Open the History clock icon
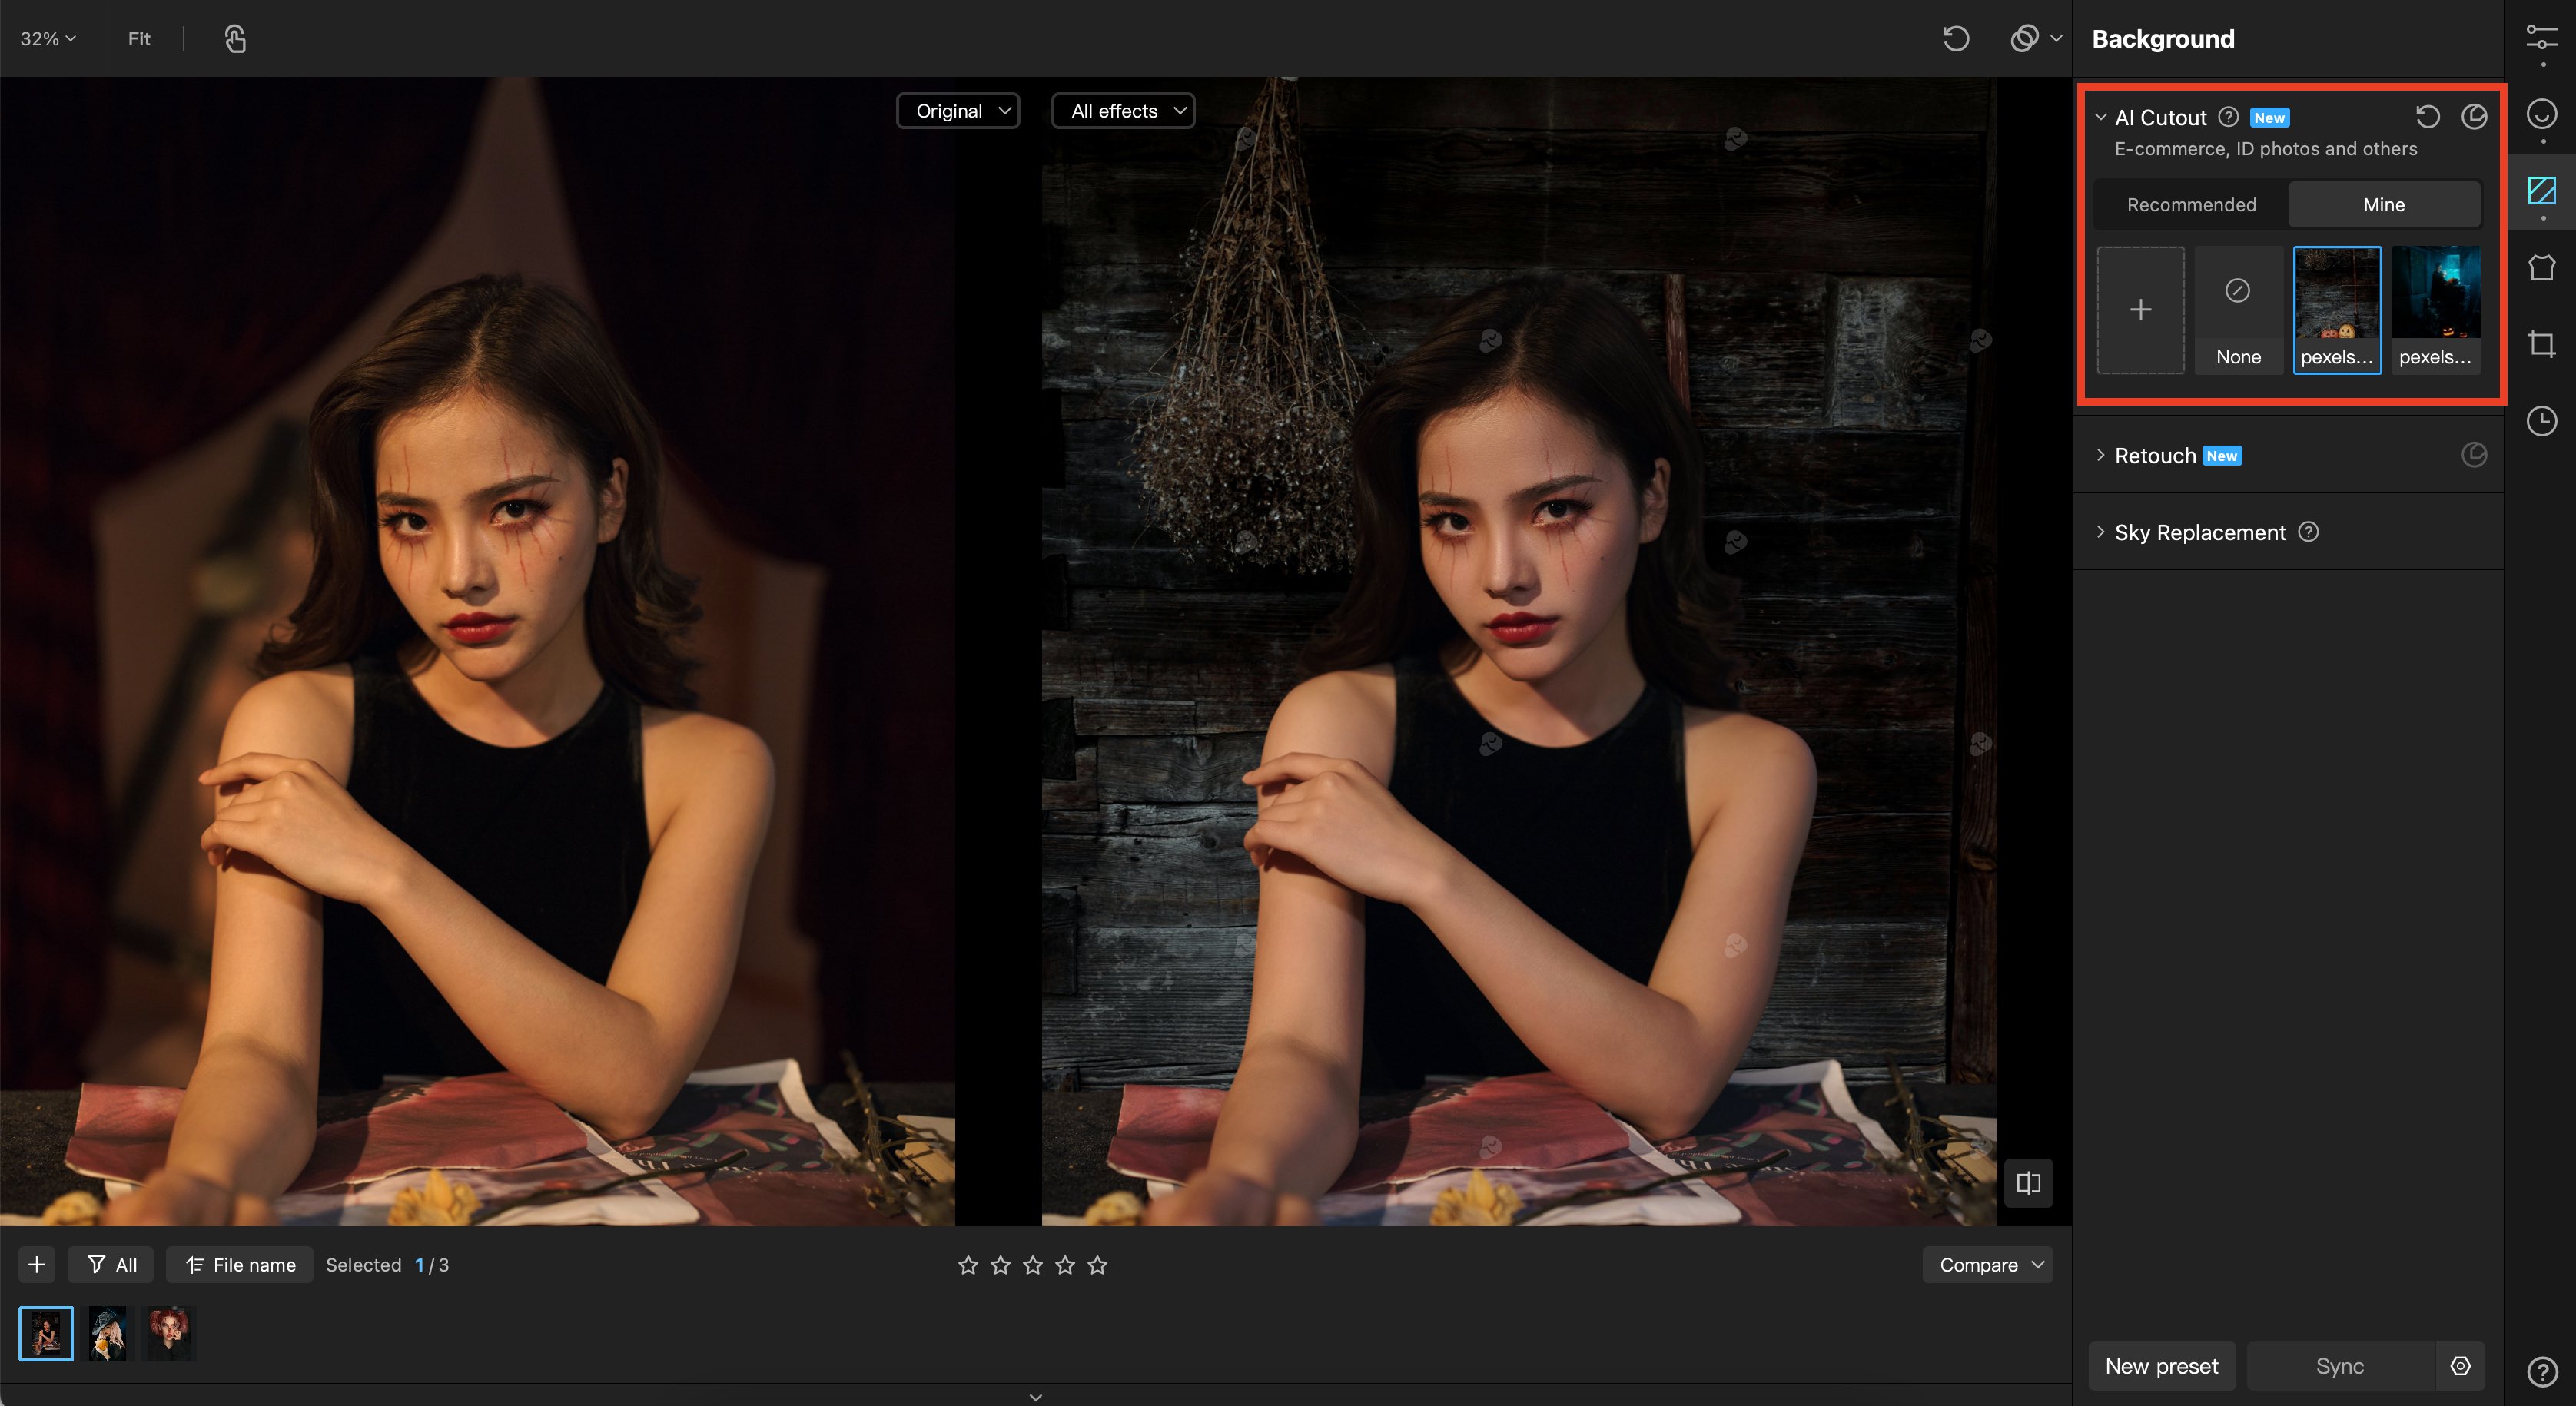The image size is (2576, 1406). [2541, 421]
